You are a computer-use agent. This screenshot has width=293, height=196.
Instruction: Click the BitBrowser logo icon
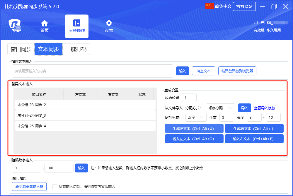pos(15,26)
